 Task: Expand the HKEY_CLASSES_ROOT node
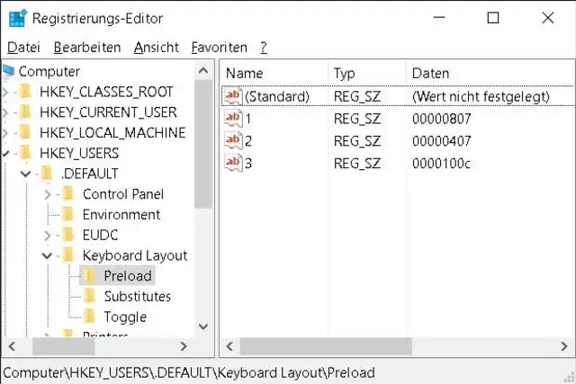tap(5, 92)
